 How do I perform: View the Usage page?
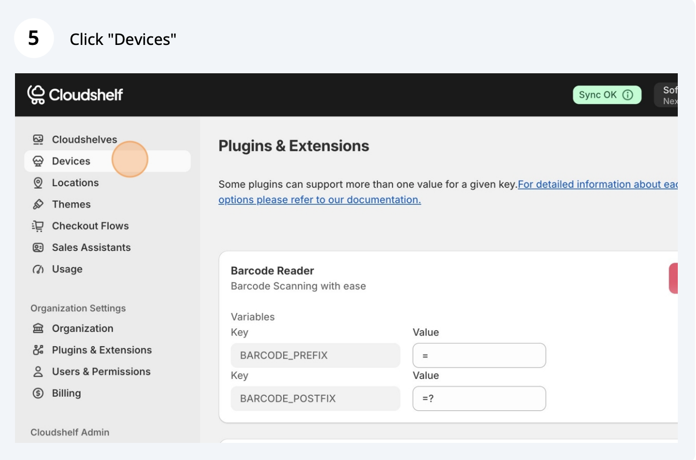click(107, 269)
